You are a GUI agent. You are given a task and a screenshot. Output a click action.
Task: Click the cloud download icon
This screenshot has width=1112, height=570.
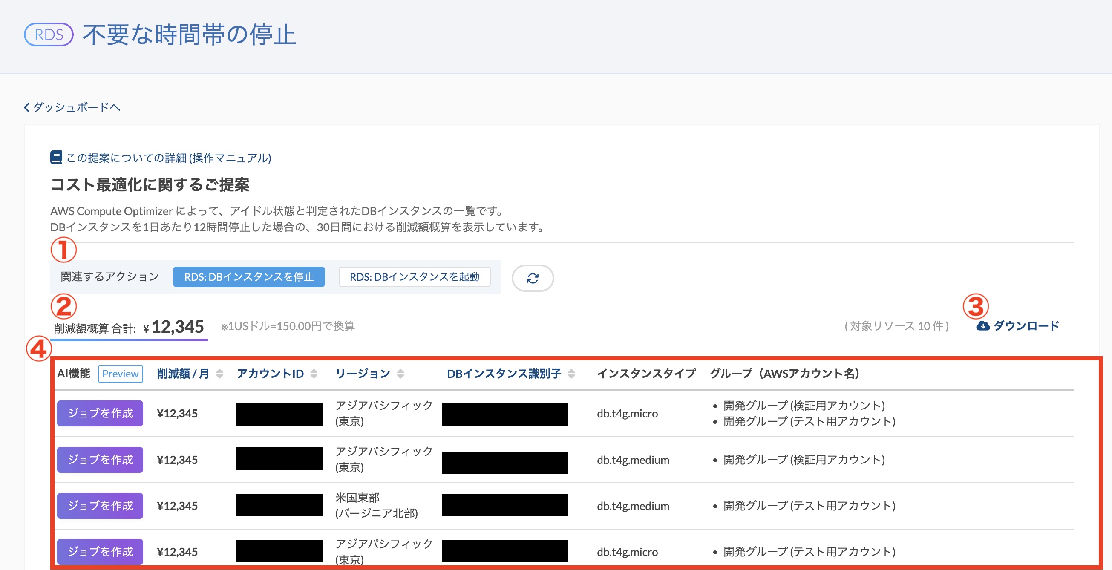pos(982,326)
